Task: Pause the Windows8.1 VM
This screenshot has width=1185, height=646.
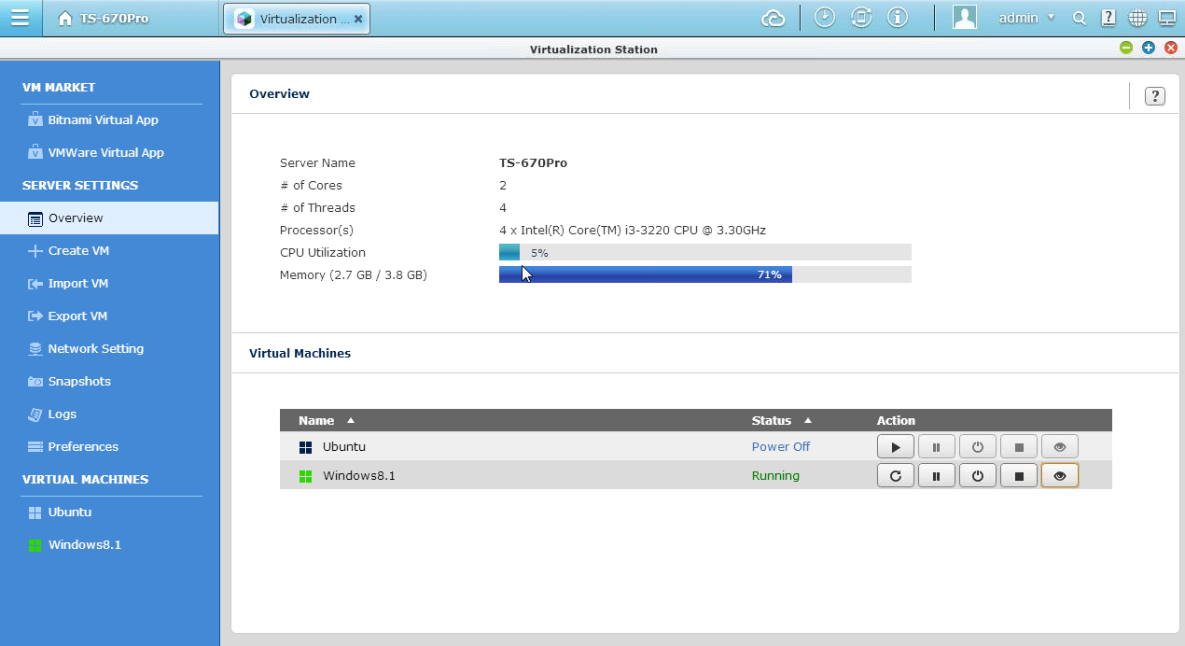Action: coord(937,476)
